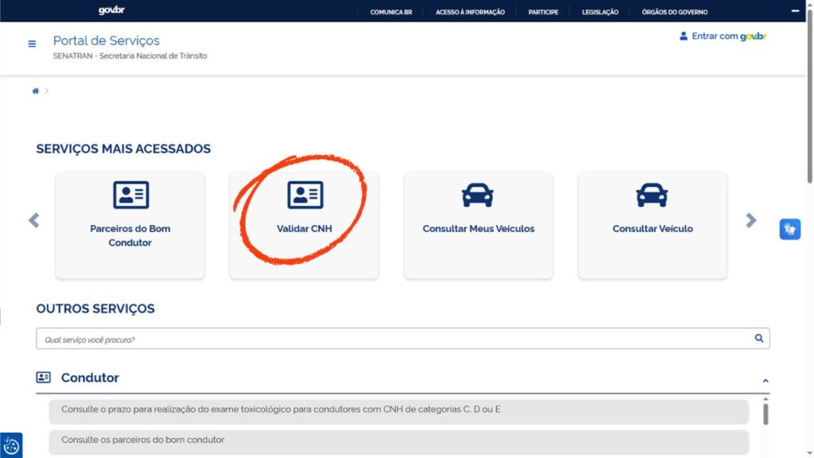Click the Consultar Meus Veículos car icon
Image resolution: width=814 pixels, height=458 pixels.
[478, 195]
